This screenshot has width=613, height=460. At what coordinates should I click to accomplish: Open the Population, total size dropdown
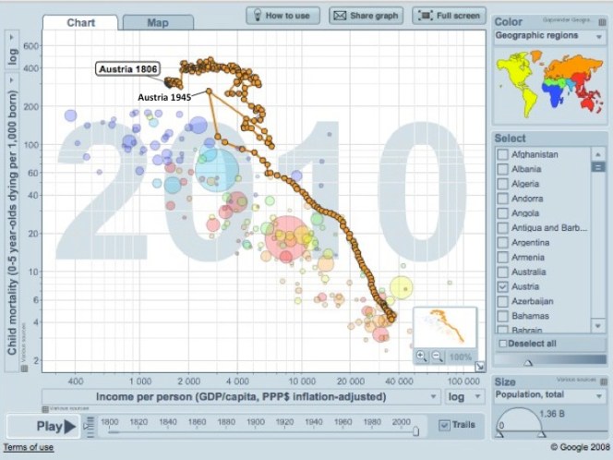click(548, 396)
